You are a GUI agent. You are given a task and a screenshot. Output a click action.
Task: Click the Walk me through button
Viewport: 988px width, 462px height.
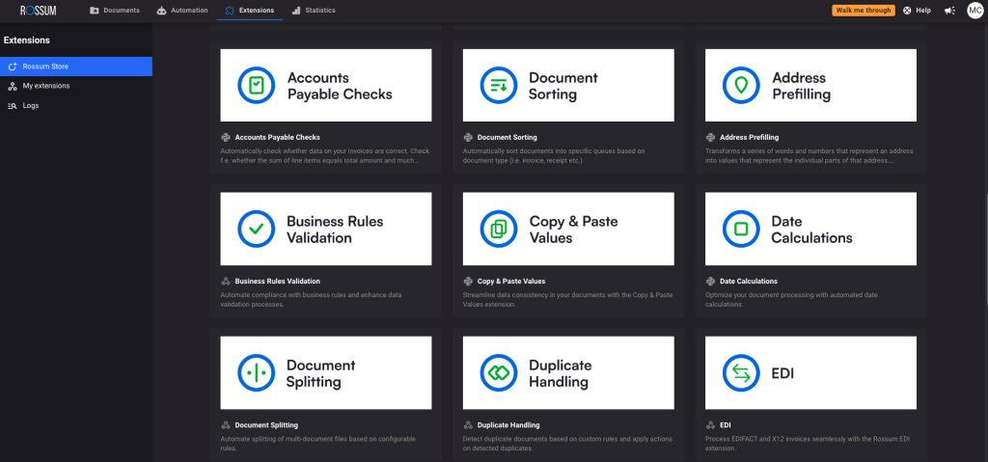(x=864, y=10)
